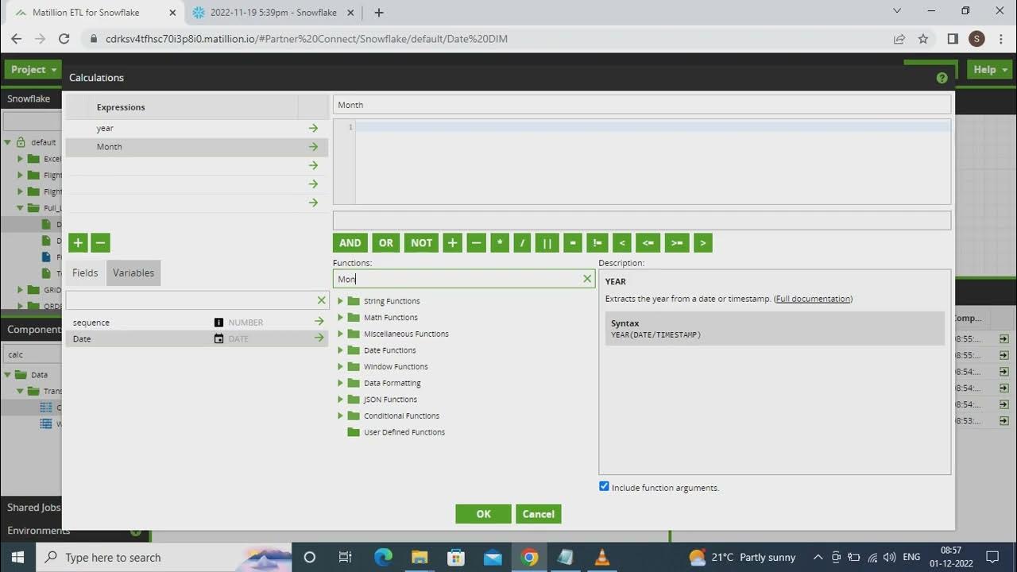Click inside the expression editor line 1
Viewport: 1017px width, 572px height.
pyautogui.click(x=652, y=127)
